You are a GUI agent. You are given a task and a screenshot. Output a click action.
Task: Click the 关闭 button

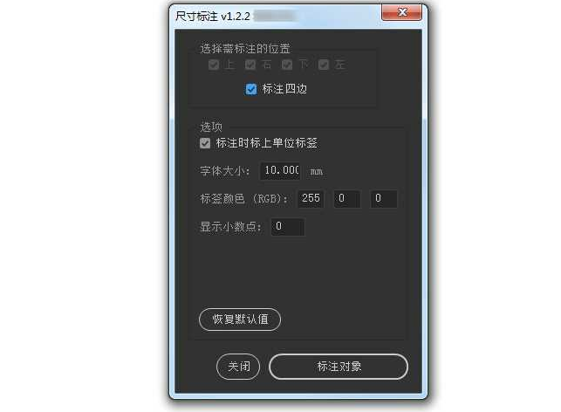click(238, 367)
